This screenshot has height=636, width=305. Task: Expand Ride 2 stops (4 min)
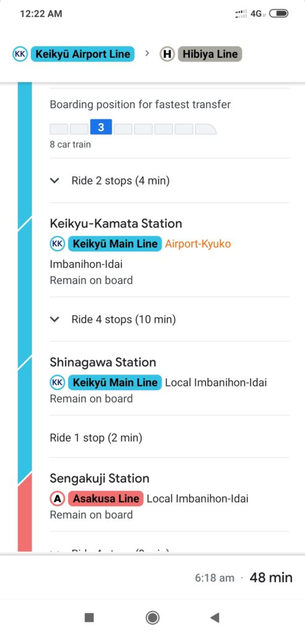[169, 181]
